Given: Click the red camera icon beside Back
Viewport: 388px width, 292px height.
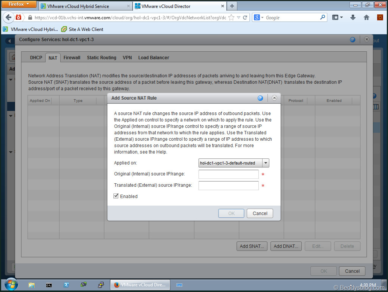Looking at the screenshot, I should tap(18, 17).
